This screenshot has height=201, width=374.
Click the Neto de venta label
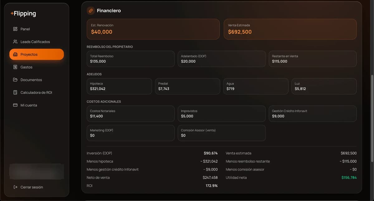(98, 177)
